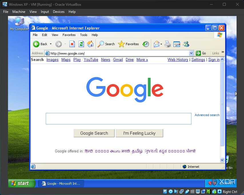Image resolution: width=244 pixels, height=195 pixels.
Task: Open Internet Explorer's Favorites menu
Action: tap(69, 35)
